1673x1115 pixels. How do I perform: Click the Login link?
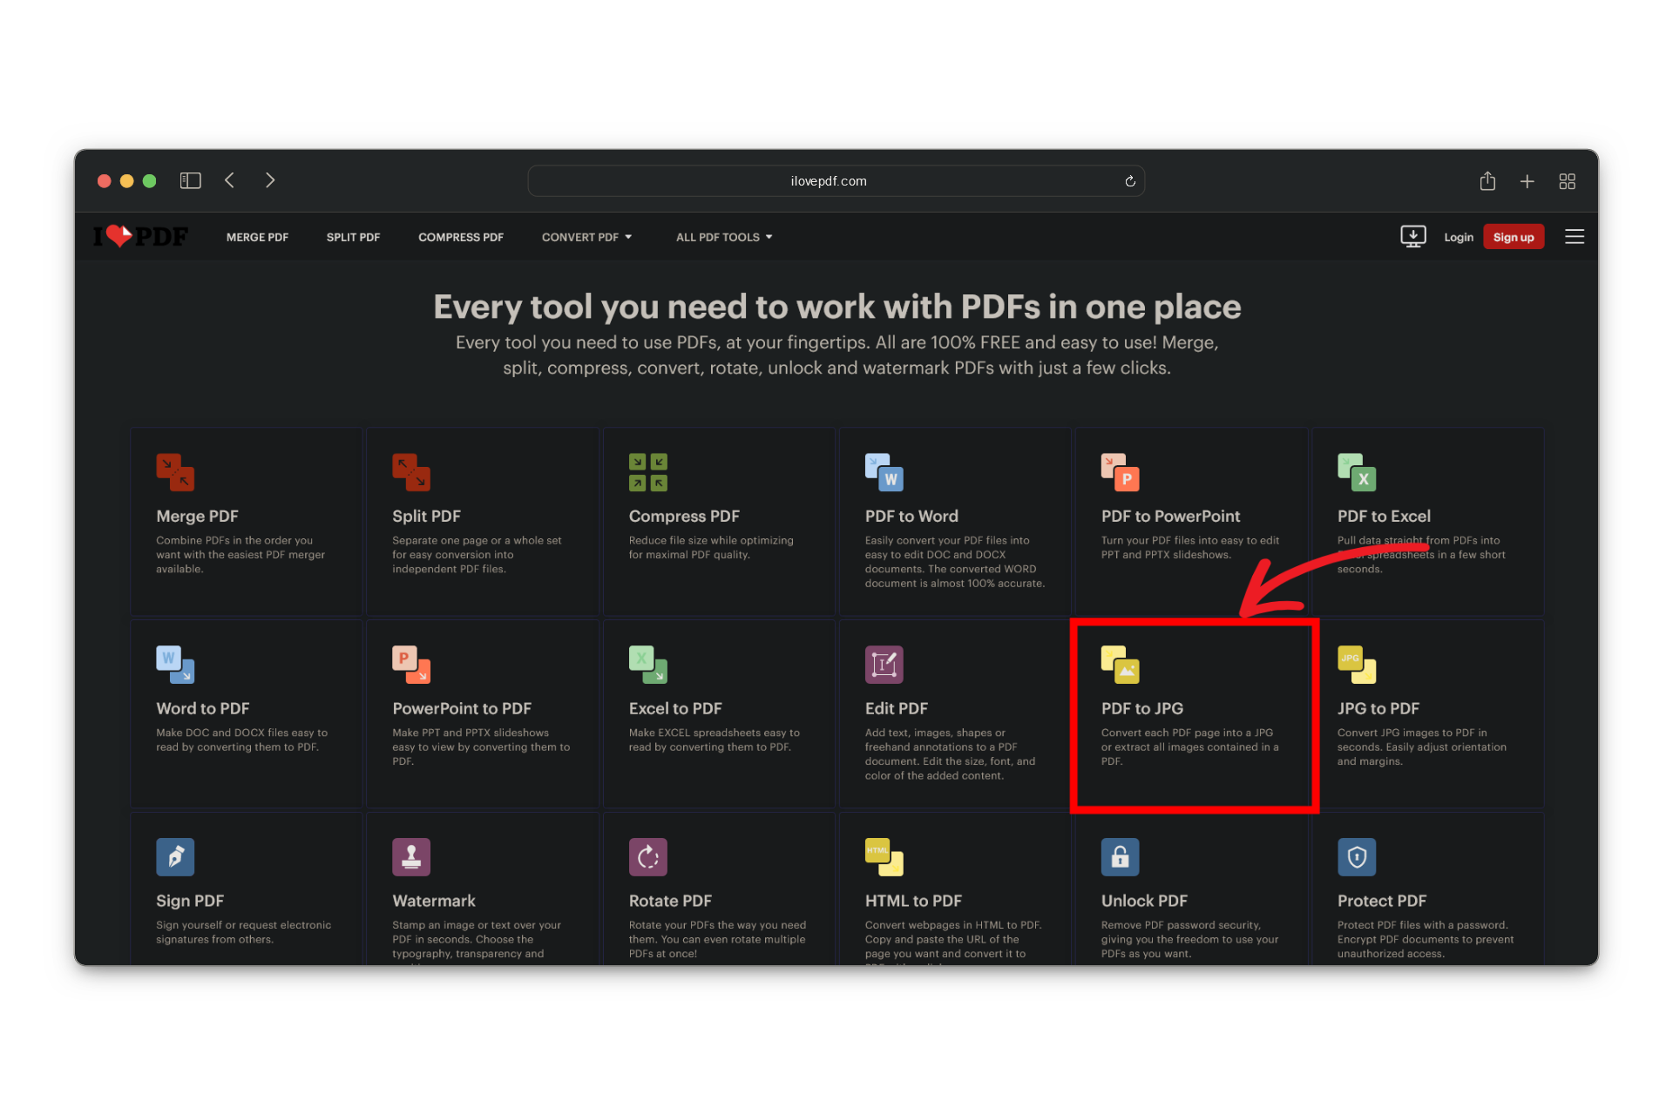(1458, 237)
